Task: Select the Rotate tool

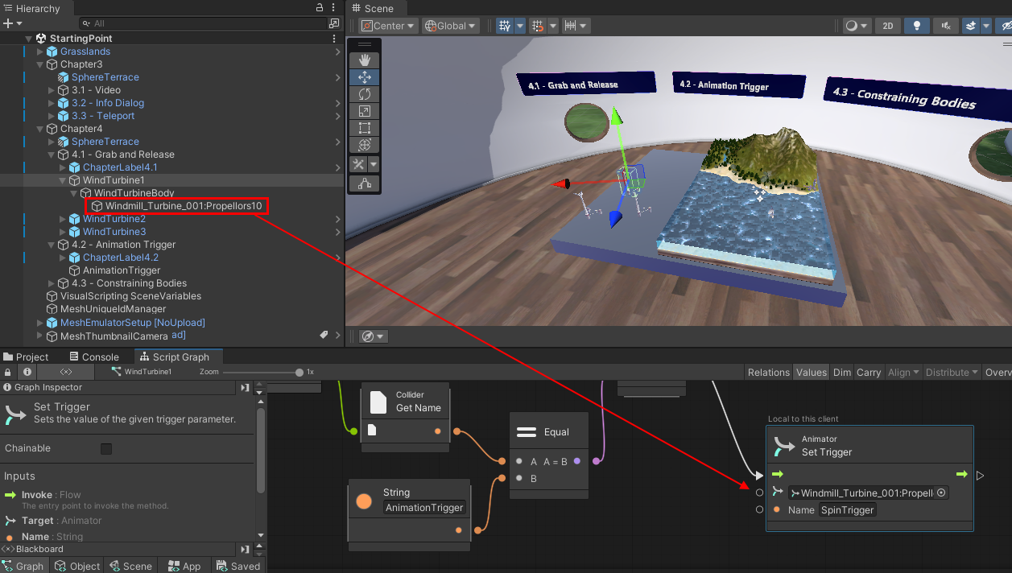Action: pos(364,93)
